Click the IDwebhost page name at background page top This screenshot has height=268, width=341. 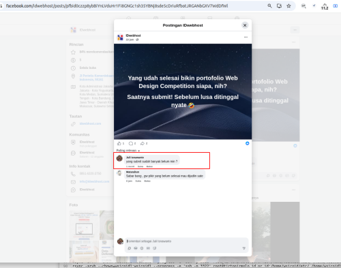[x=87, y=30]
